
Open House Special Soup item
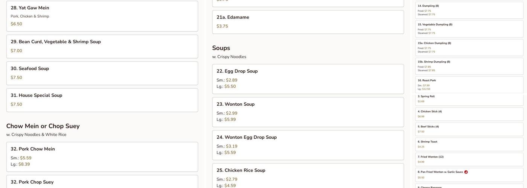point(102,100)
